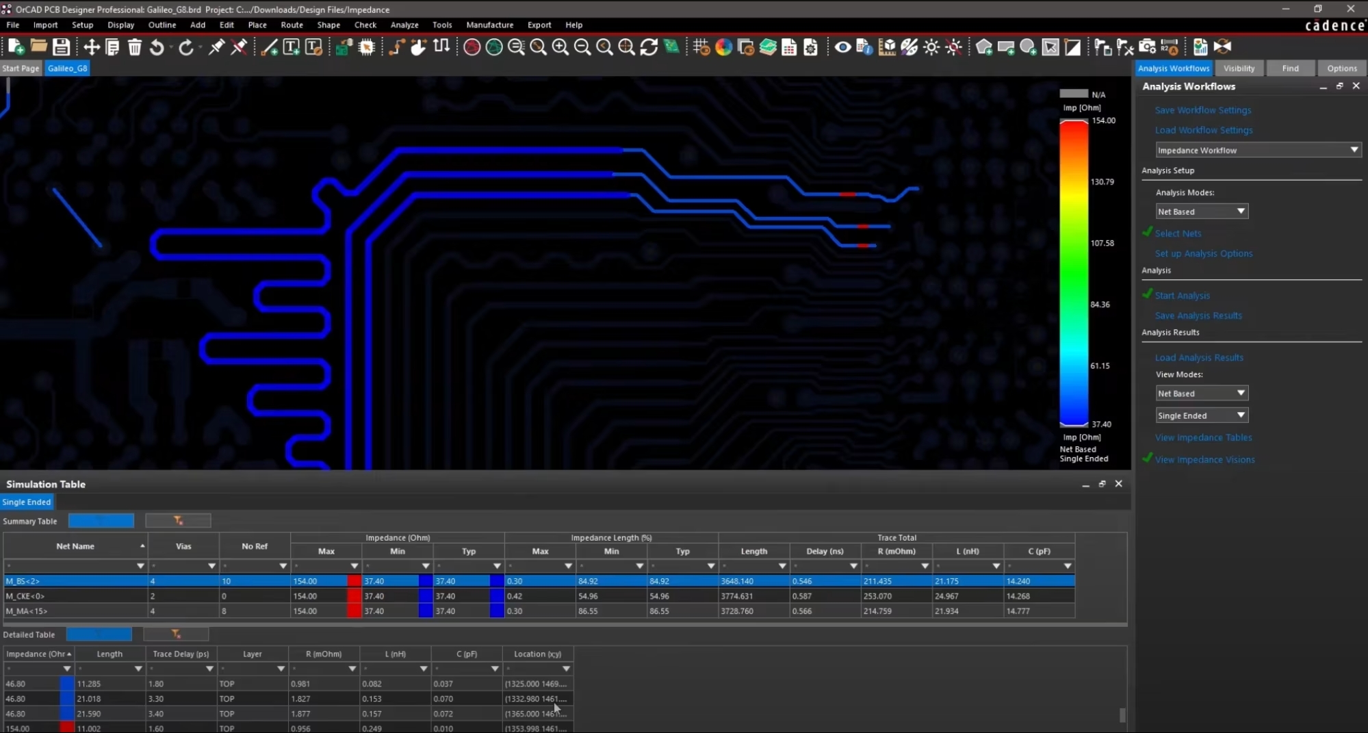Toggle the Summary Table filter funnel
1368x733 pixels.
tap(178, 521)
